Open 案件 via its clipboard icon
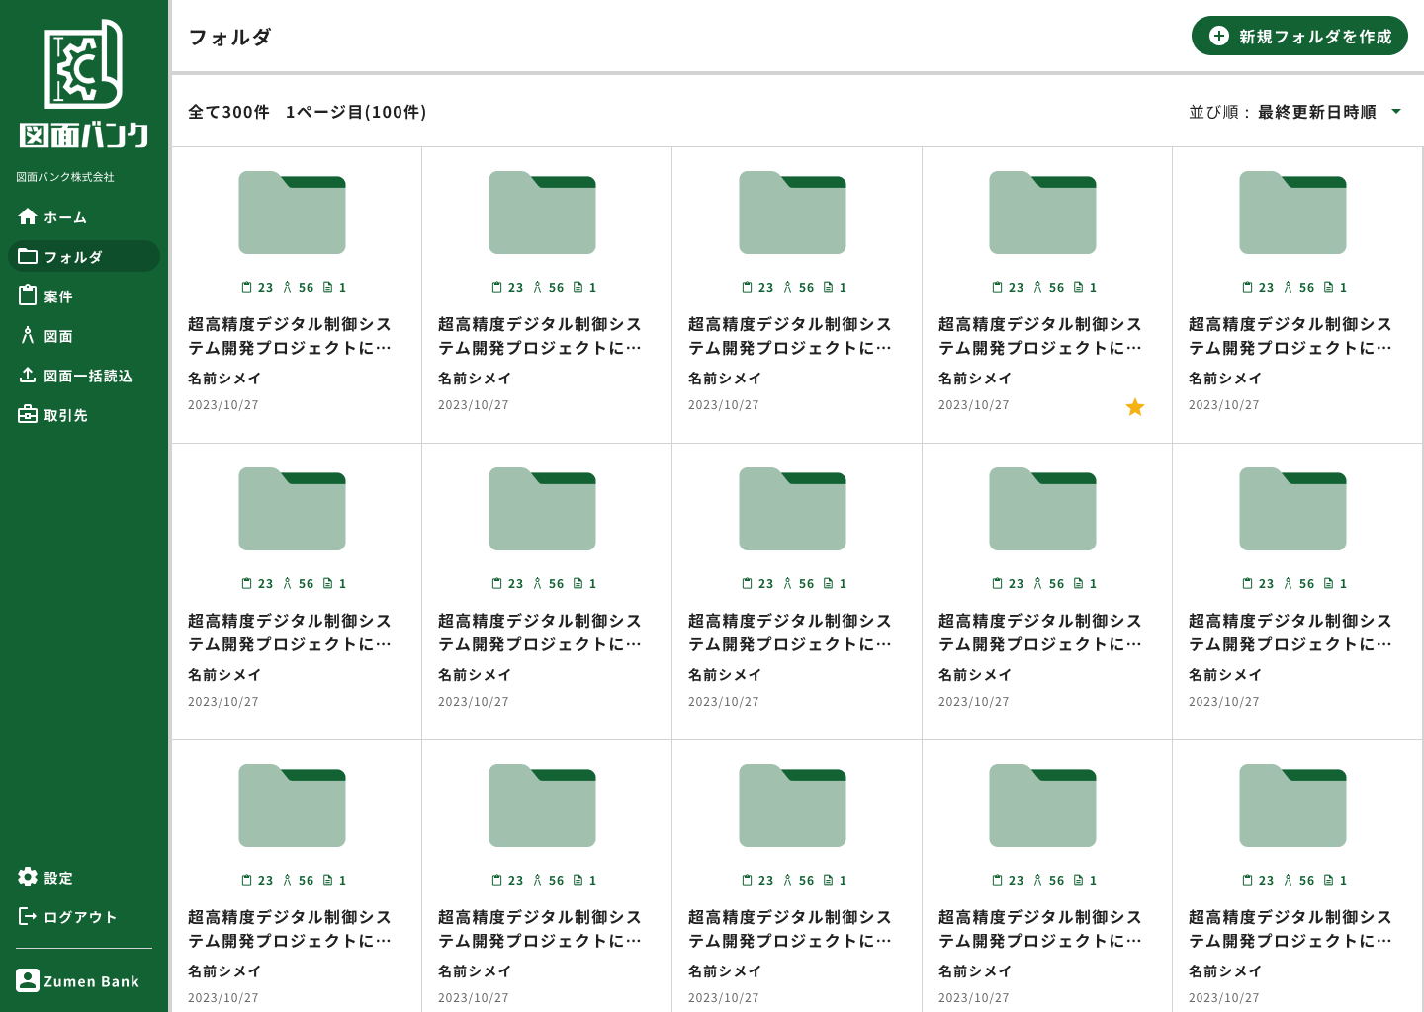The image size is (1424, 1012). coord(28,295)
